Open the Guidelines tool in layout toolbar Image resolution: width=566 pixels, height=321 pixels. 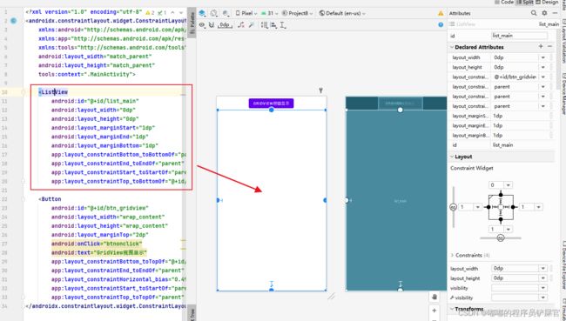pos(283,25)
